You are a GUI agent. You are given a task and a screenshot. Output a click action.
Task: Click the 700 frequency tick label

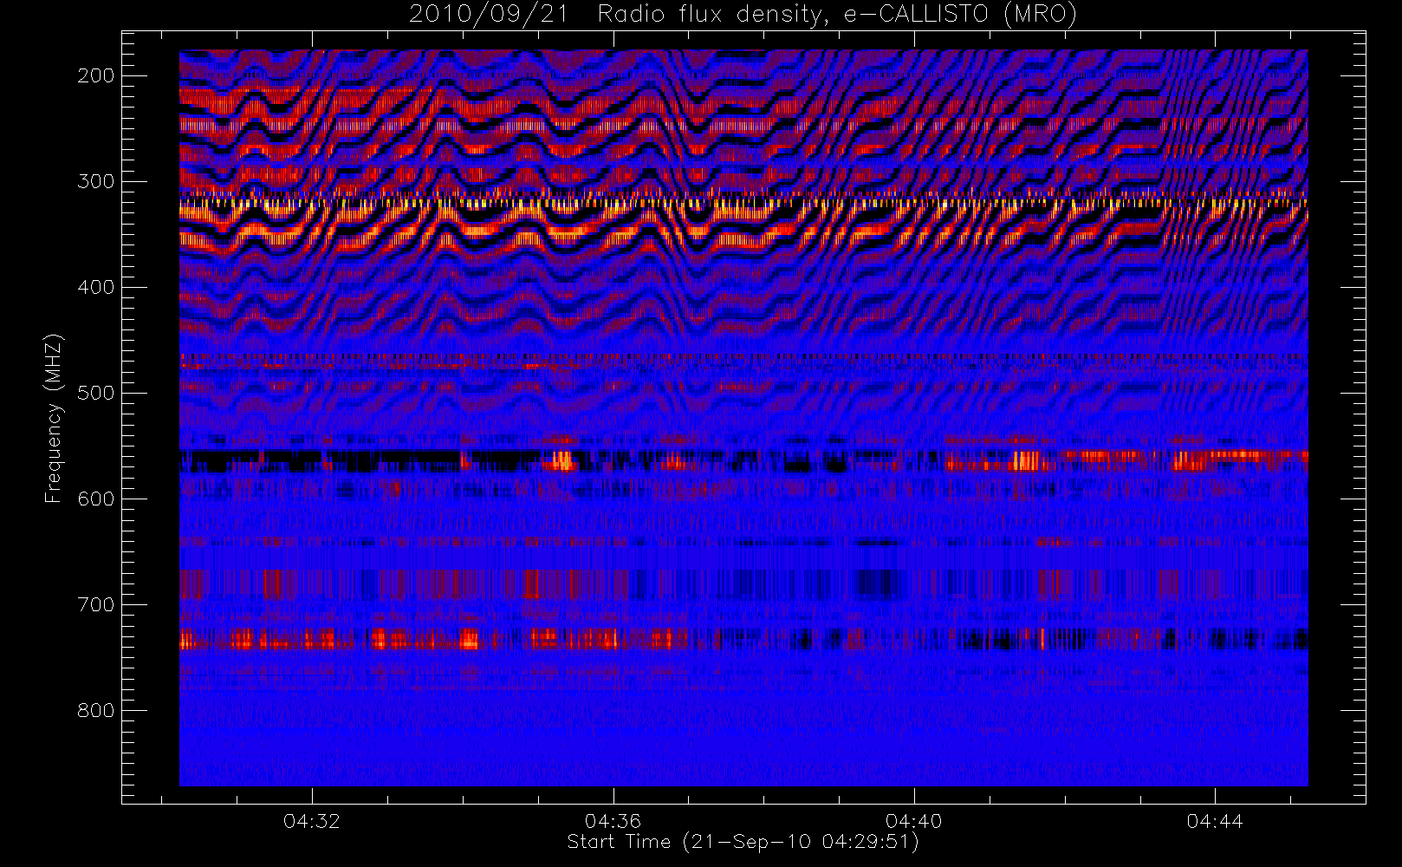pos(96,604)
